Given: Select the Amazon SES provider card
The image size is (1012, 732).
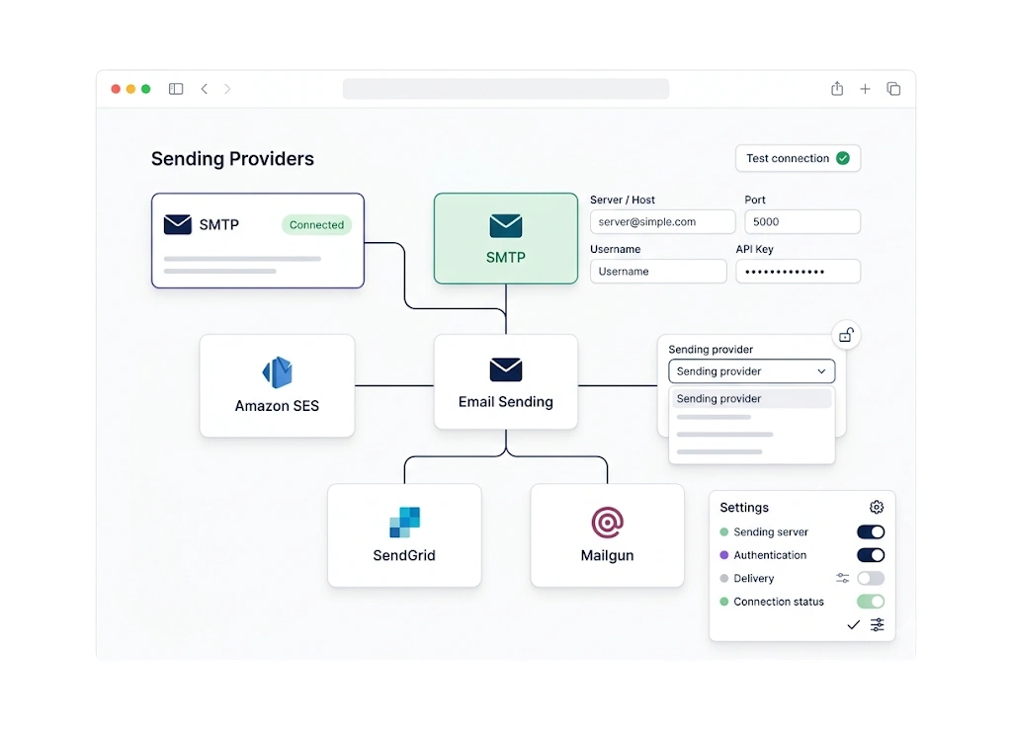Looking at the screenshot, I should [277, 385].
